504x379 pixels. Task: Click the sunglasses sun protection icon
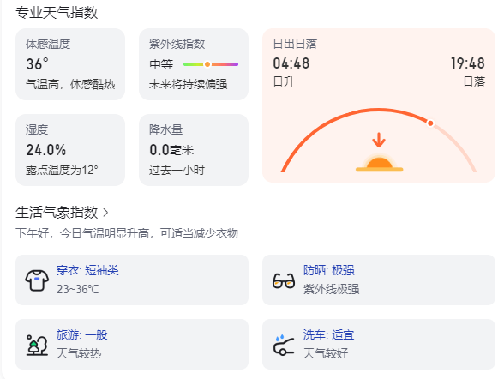(284, 280)
